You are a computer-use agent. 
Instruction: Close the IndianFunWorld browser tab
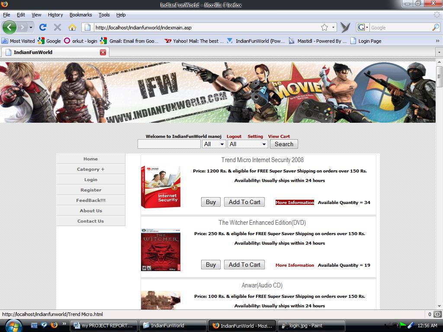coord(103,52)
